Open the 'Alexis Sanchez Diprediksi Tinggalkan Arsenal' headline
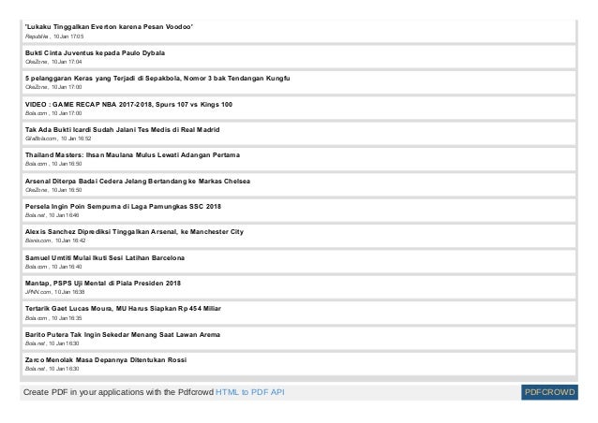The image size is (598, 423). click(x=134, y=231)
